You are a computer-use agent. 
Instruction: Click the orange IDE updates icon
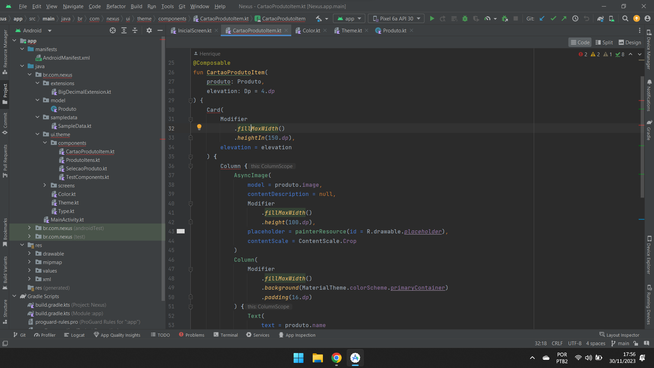click(637, 19)
